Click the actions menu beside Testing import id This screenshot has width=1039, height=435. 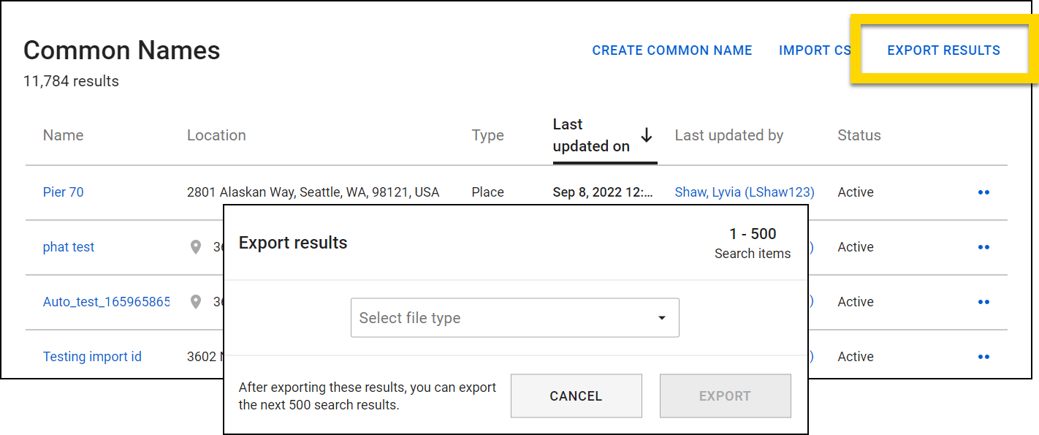click(983, 356)
